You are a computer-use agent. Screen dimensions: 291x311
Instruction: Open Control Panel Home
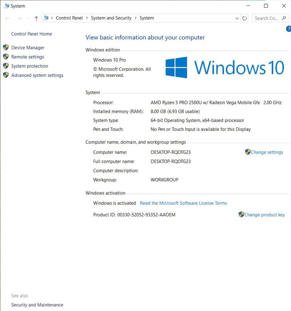click(31, 34)
